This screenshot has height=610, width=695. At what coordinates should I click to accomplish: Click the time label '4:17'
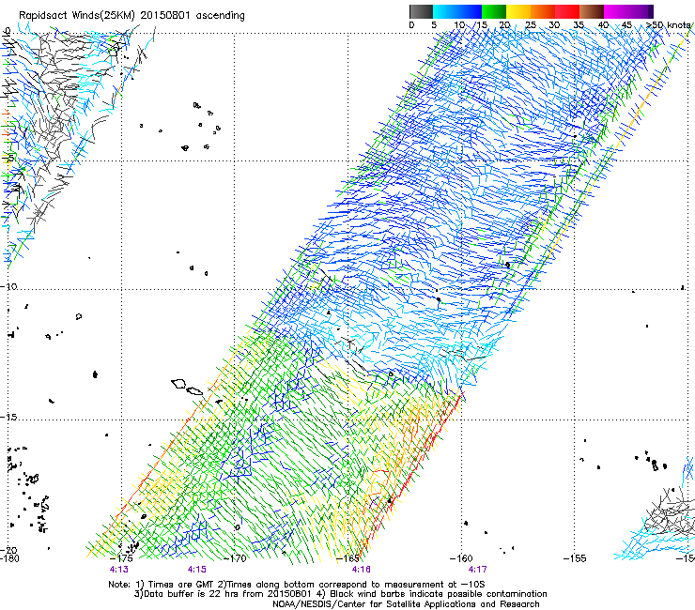[478, 570]
